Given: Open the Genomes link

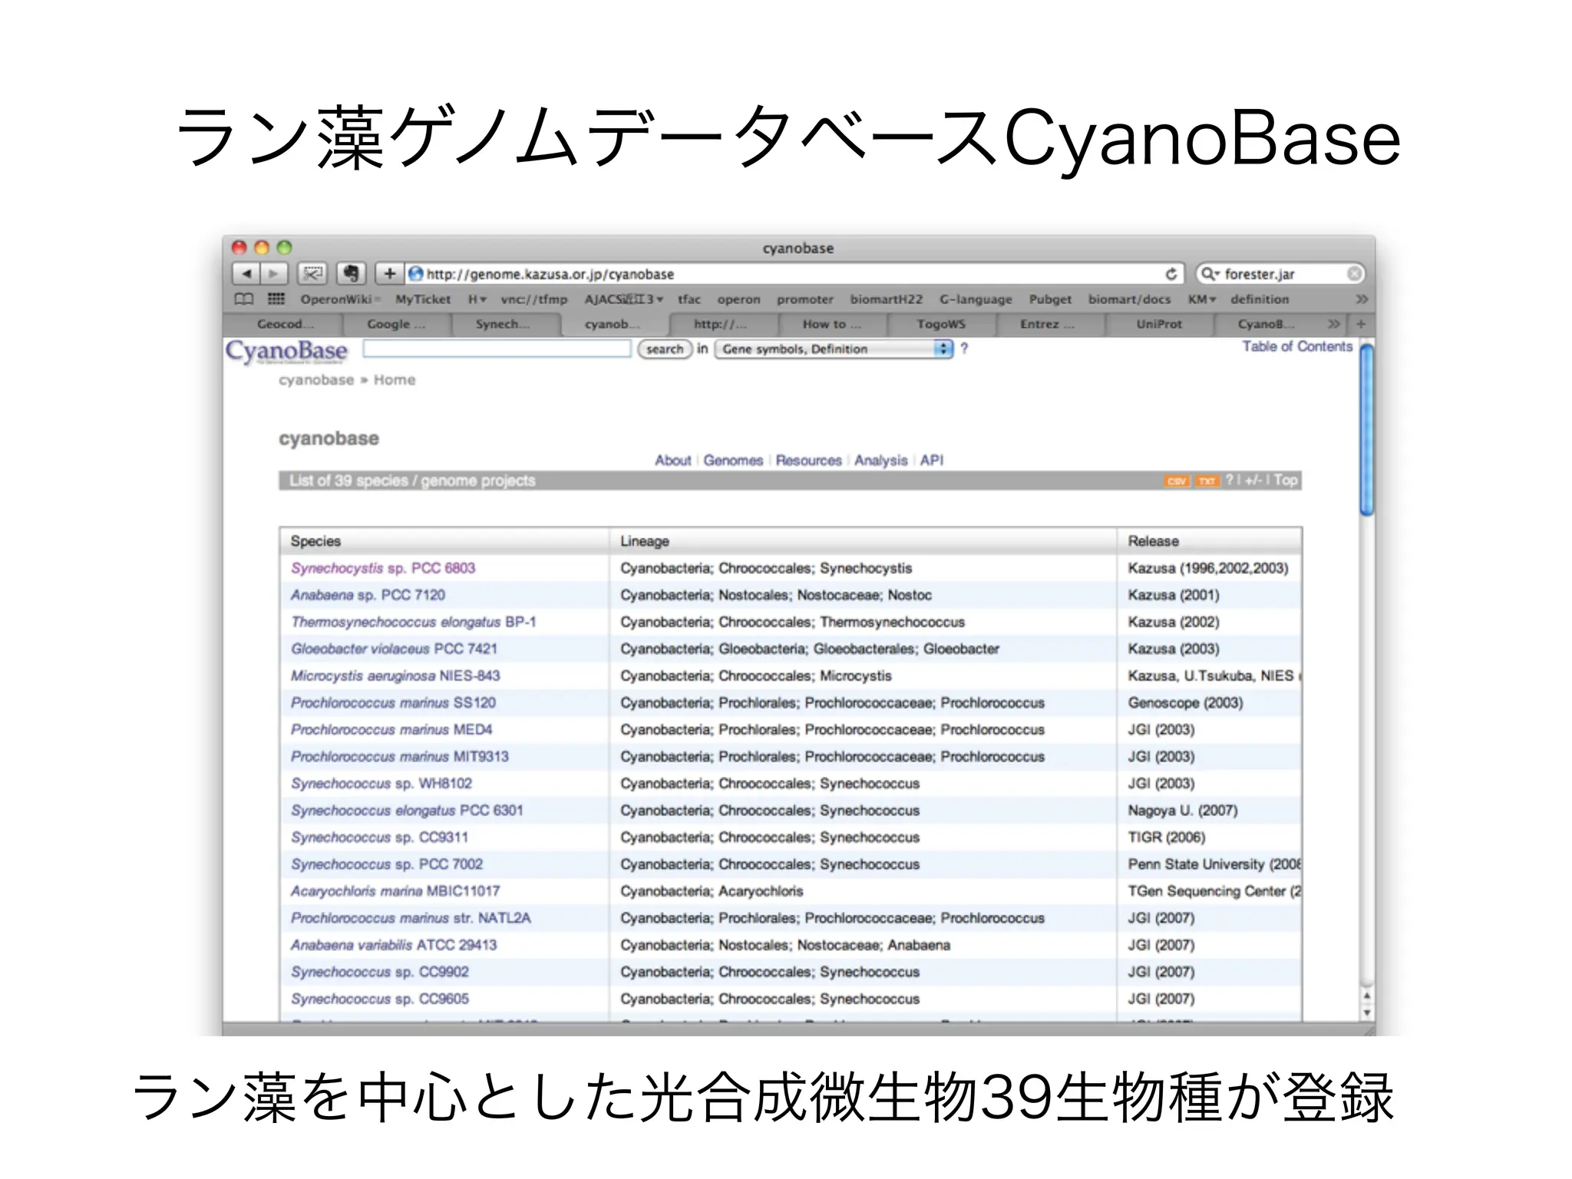Looking at the screenshot, I should (733, 461).
